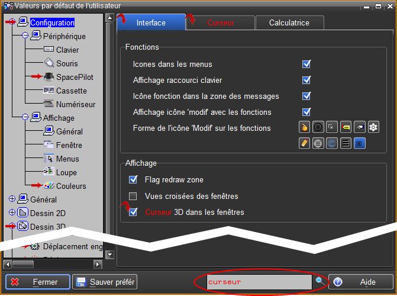The height and width of the screenshot is (296, 397).
Task: Disable 'Icones dans les menus' checkbox
Action: point(306,64)
